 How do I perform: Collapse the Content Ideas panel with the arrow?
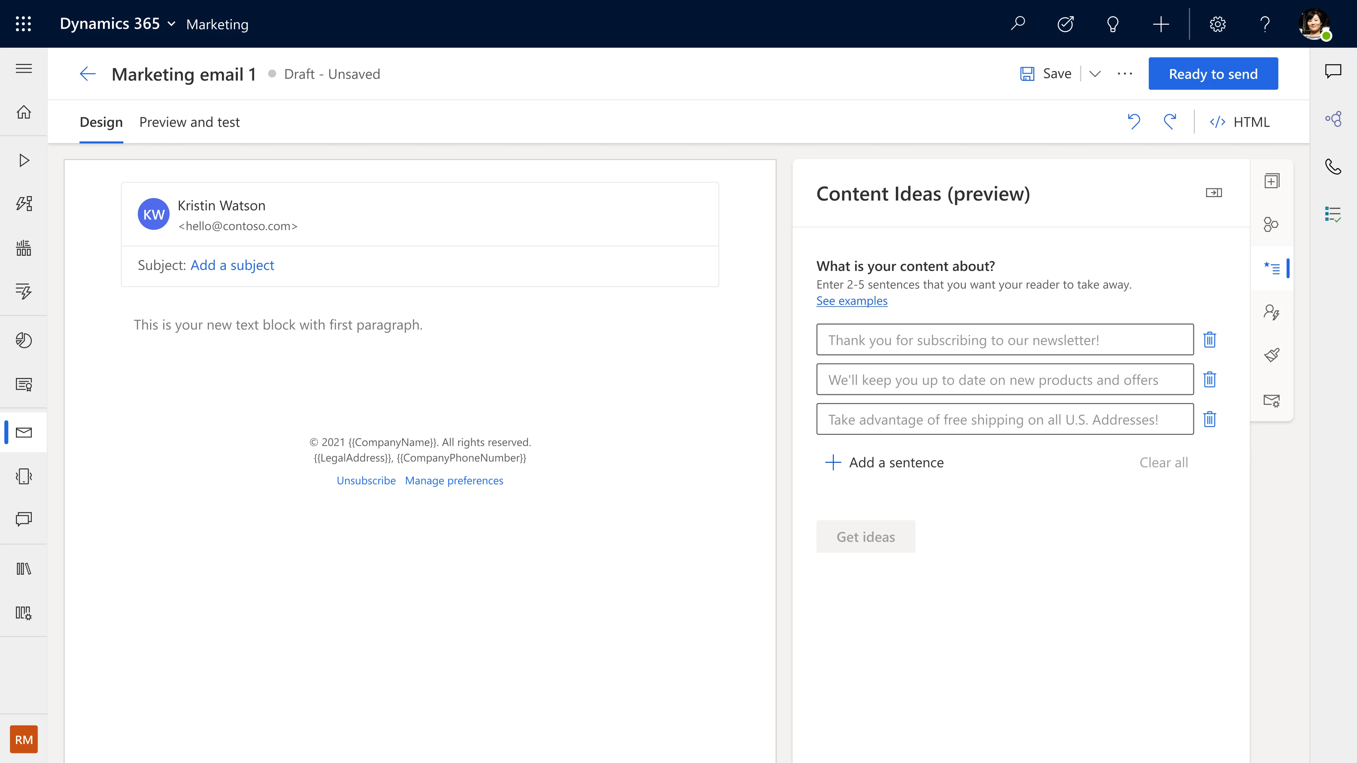tap(1215, 193)
